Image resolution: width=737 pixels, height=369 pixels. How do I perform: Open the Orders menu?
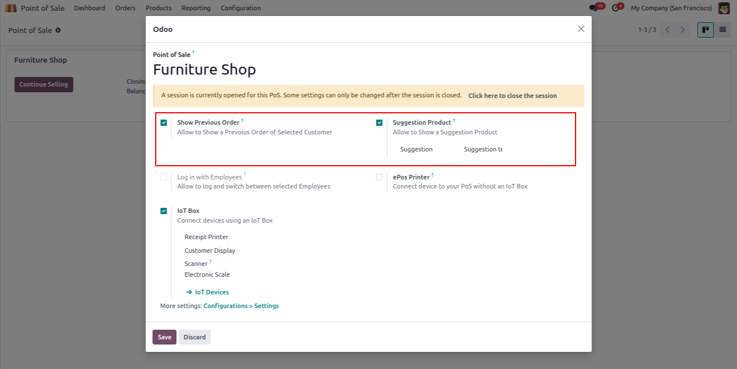(125, 8)
